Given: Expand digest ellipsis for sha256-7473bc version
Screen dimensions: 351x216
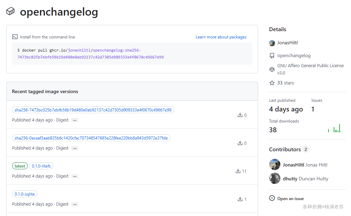Looking at the screenshot, I should (x=75, y=120).
